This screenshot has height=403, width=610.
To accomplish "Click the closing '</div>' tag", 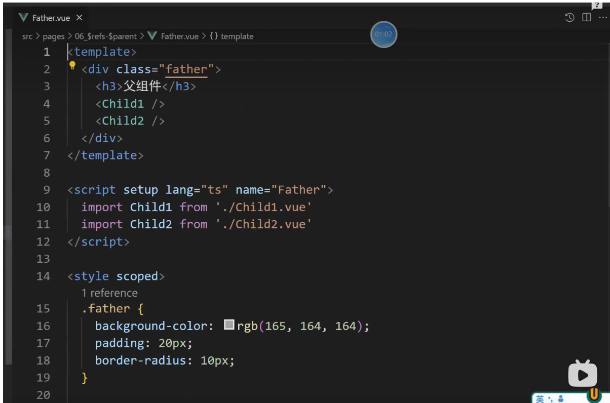I will point(102,138).
